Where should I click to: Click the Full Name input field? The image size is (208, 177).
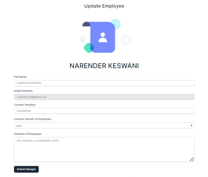(104, 83)
